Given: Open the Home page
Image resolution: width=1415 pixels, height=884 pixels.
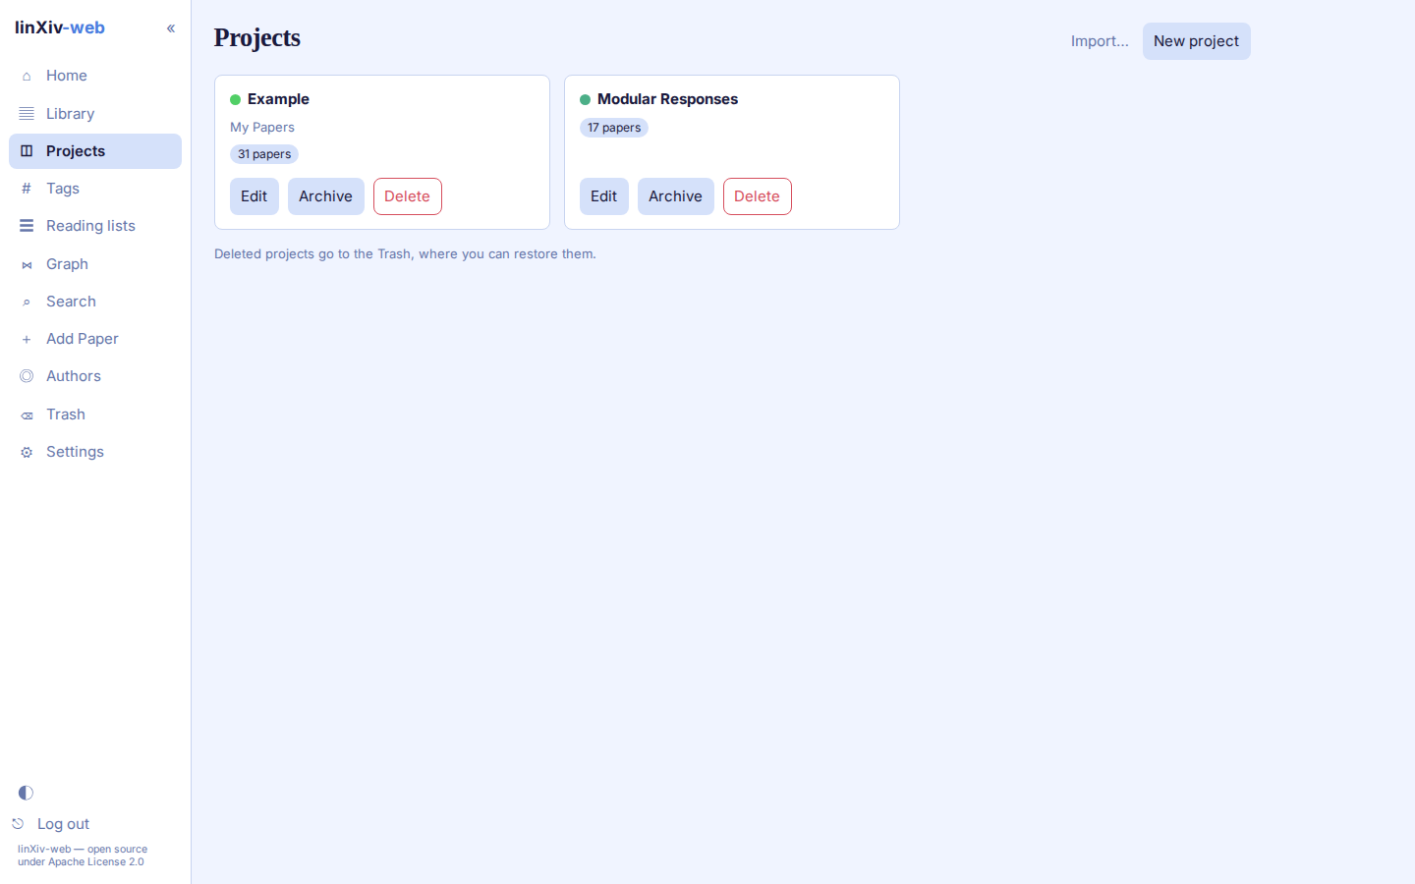Looking at the screenshot, I should (95, 76).
